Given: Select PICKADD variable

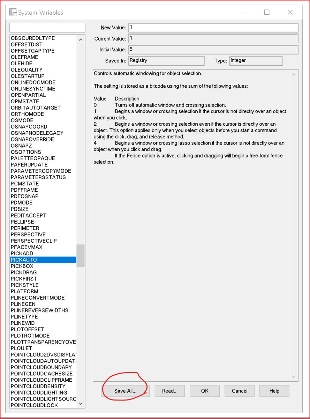Looking at the screenshot, I should coord(22,253).
